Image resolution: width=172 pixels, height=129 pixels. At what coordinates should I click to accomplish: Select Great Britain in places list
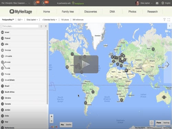click(23, 80)
